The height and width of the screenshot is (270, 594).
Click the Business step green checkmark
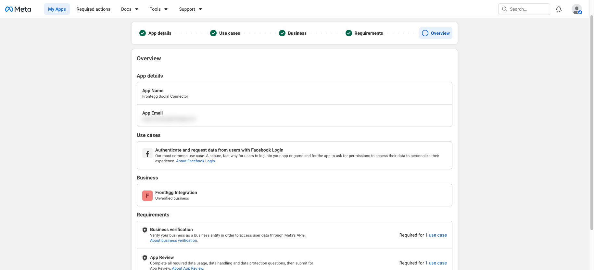[282, 33]
